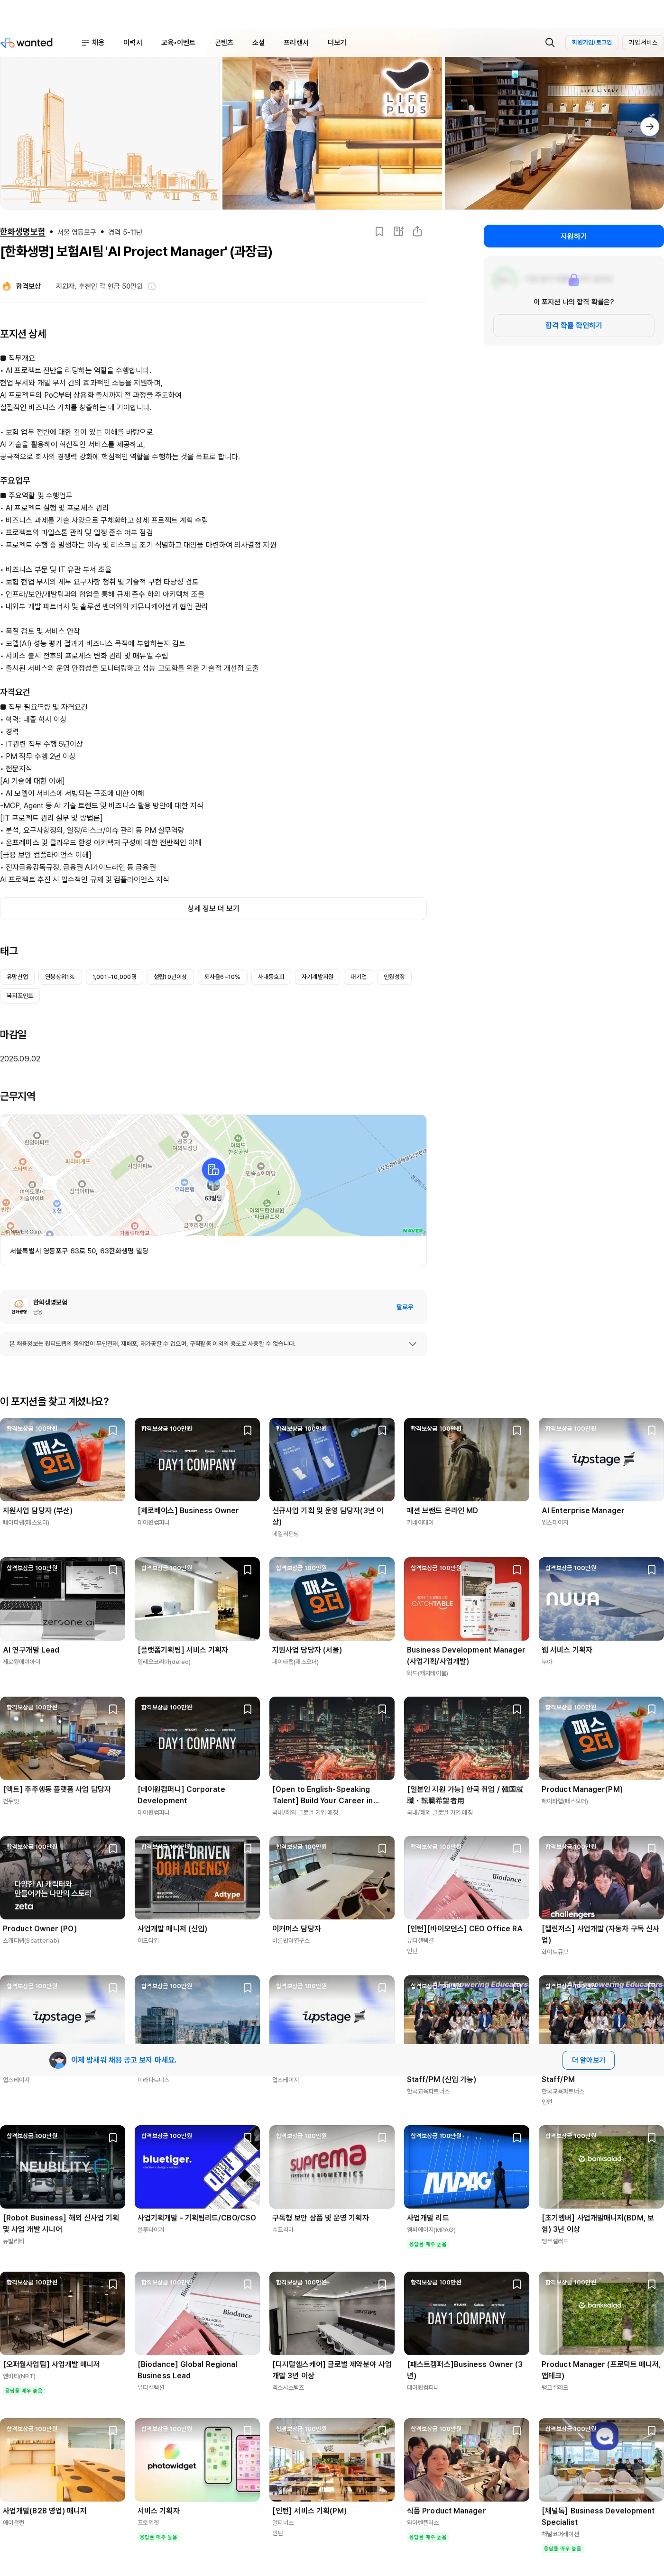Select the 유망산업 tag

click(18, 977)
